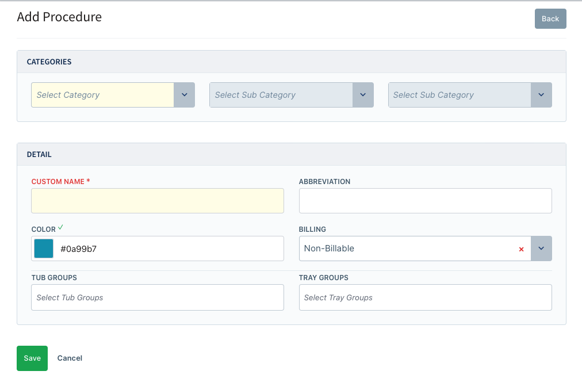Click the TUB GROUPS label
This screenshot has width=582, height=390.
pyautogui.click(x=54, y=277)
